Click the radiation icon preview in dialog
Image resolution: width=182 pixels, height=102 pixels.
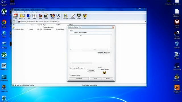coord(104,73)
